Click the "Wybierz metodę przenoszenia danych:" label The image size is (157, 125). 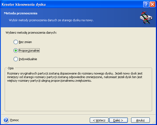pos(31,33)
